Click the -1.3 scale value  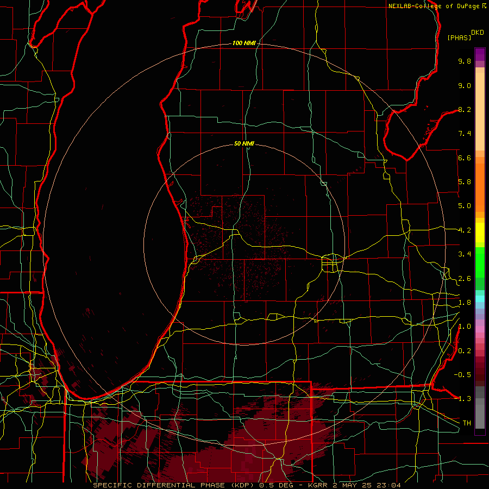(462, 399)
